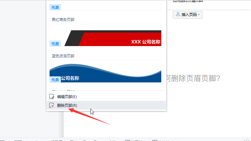Screen dimensions: 251x141
Task: Expand the 插入页码 dropdown arrow
Action: coord(199,15)
